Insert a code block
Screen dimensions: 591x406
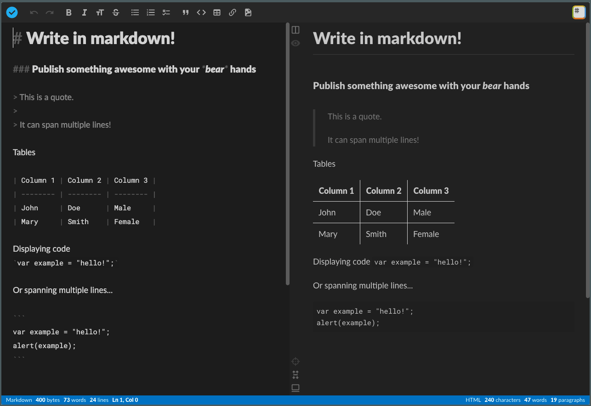coord(201,12)
